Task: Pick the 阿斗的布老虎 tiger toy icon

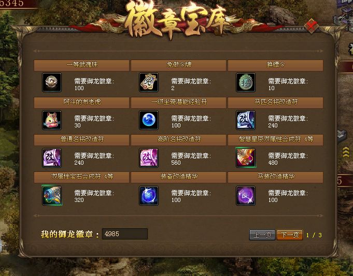Action: pos(51,120)
